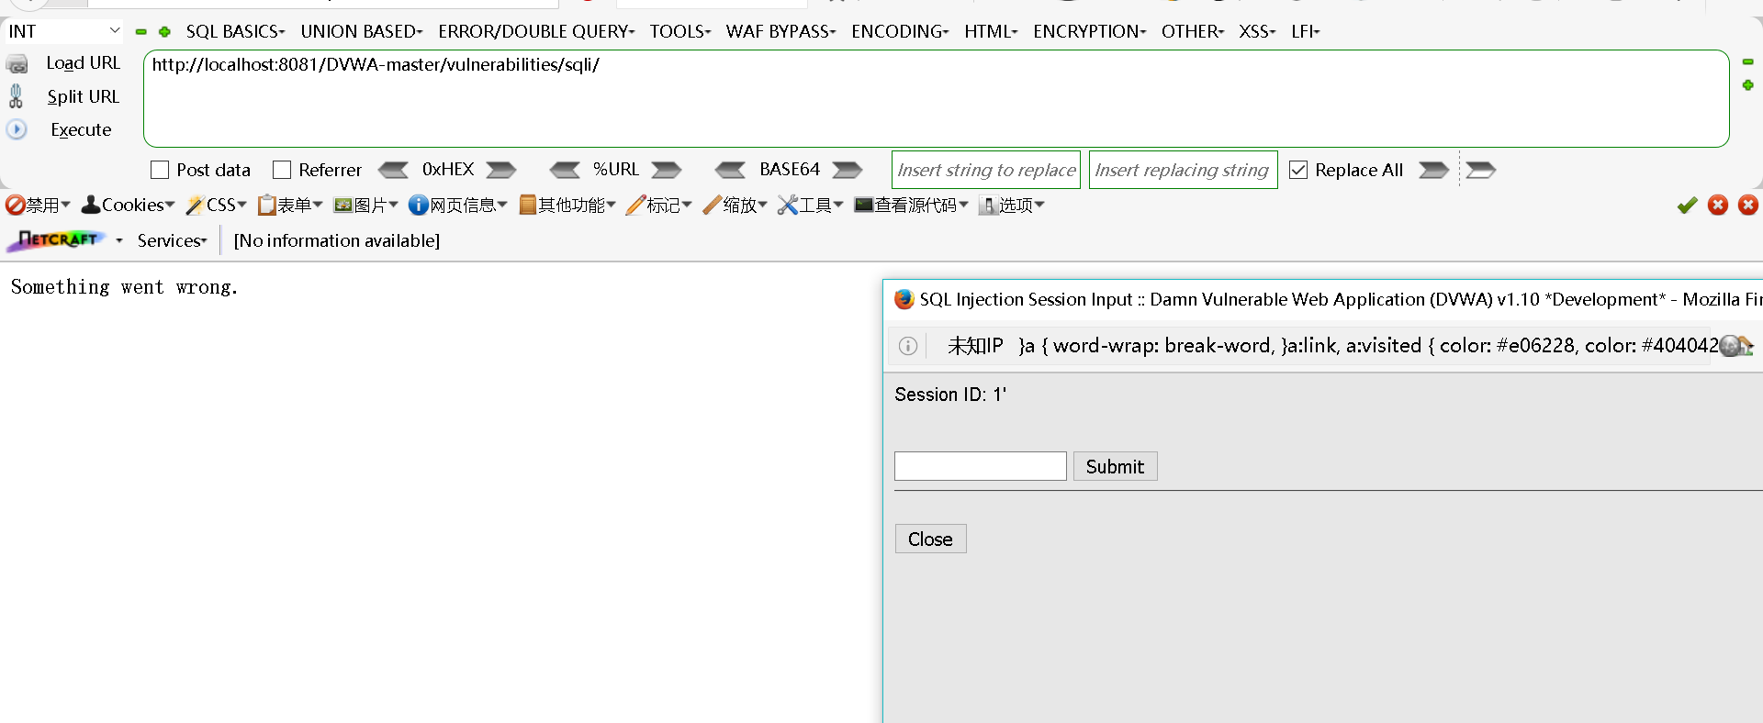
Task: Open the 禁用 (Disable) toolbar menu
Action: click(38, 206)
